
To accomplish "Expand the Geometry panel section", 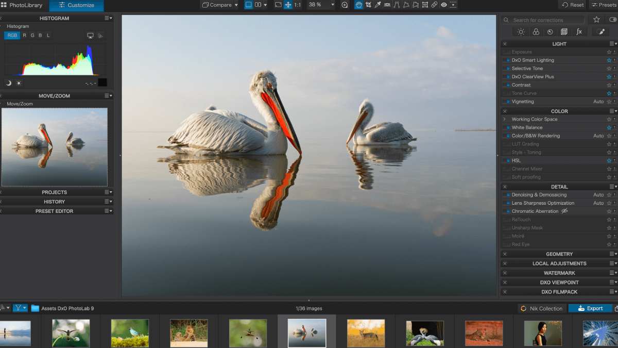I will tap(559, 254).
